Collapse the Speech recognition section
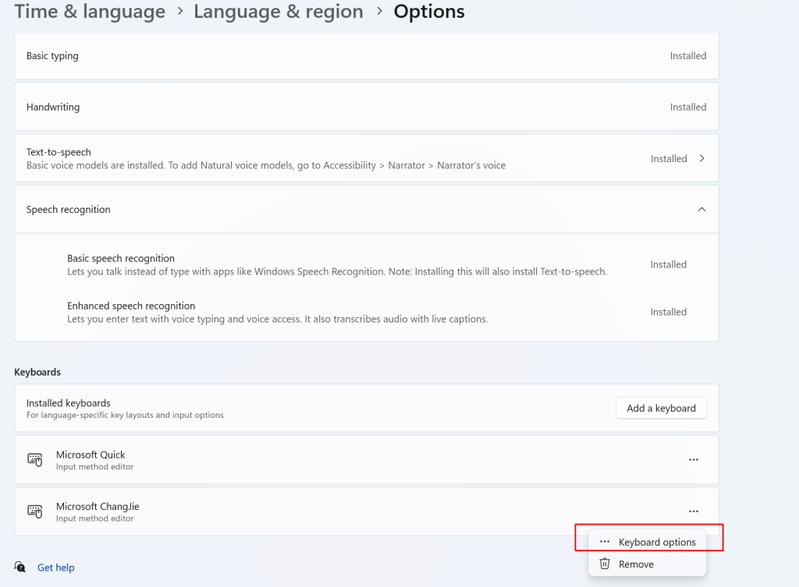This screenshot has height=587, width=799. click(701, 210)
